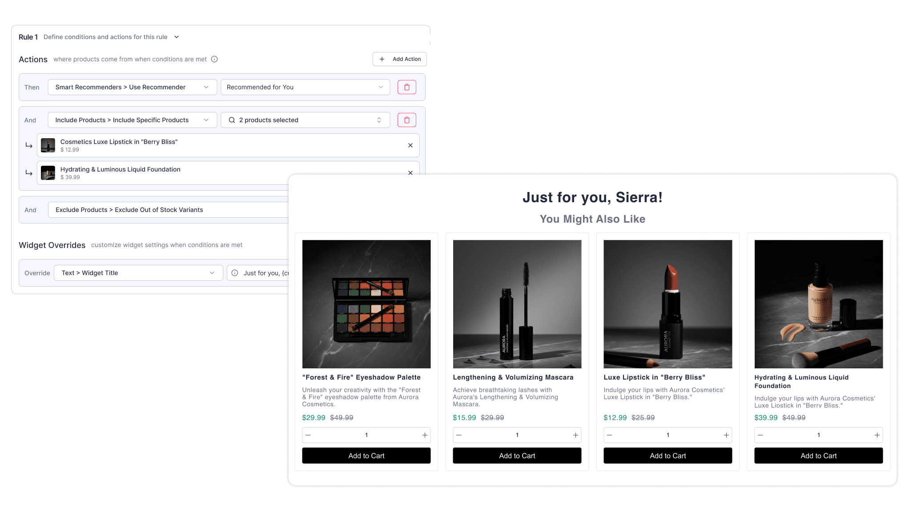Collapse the Rule 1 section

(x=176, y=37)
